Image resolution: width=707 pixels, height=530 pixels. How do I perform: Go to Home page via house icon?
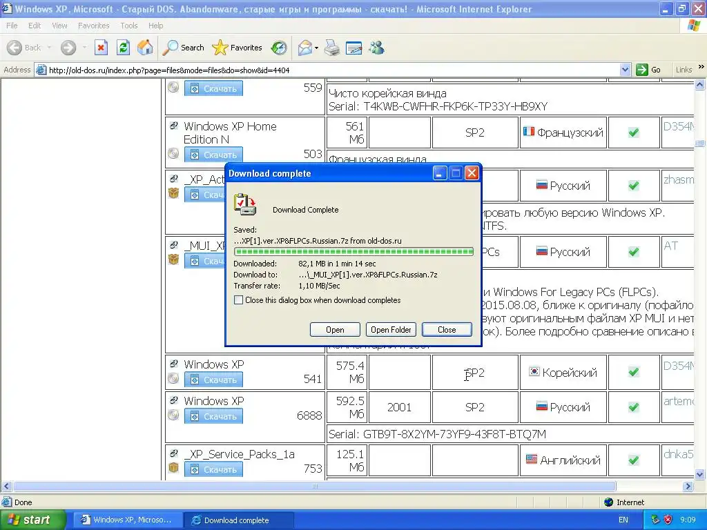(x=145, y=48)
